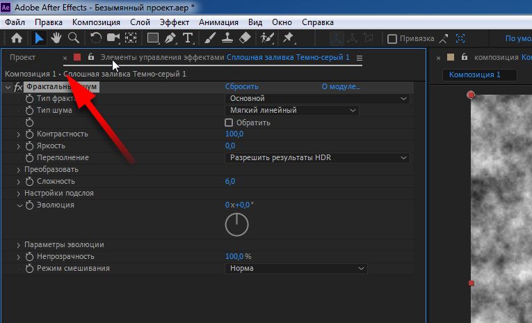Select the Zoom magnifier tool
Screen dimensions: 532x323
pyautogui.click(x=74, y=38)
